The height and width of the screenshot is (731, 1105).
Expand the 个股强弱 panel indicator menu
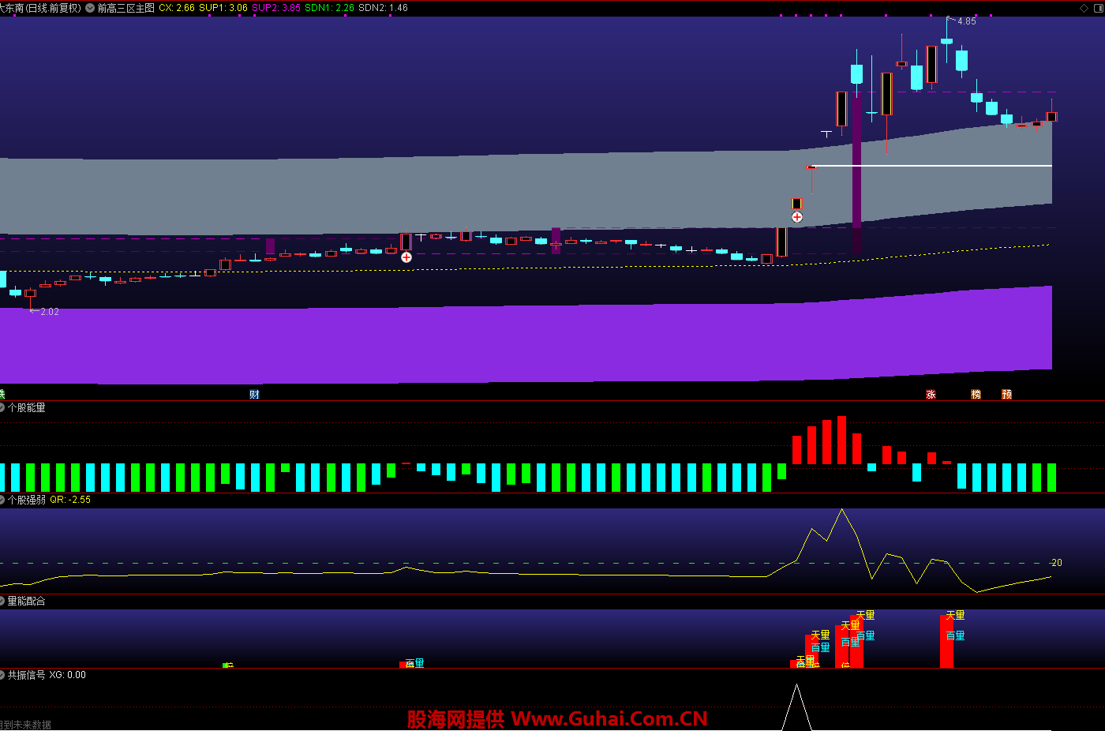click(x=2, y=500)
